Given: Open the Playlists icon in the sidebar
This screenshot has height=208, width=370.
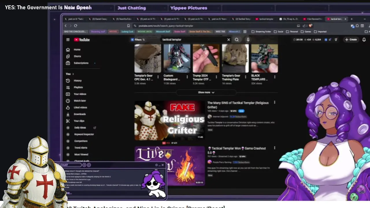Looking at the screenshot, I should click(68, 88).
